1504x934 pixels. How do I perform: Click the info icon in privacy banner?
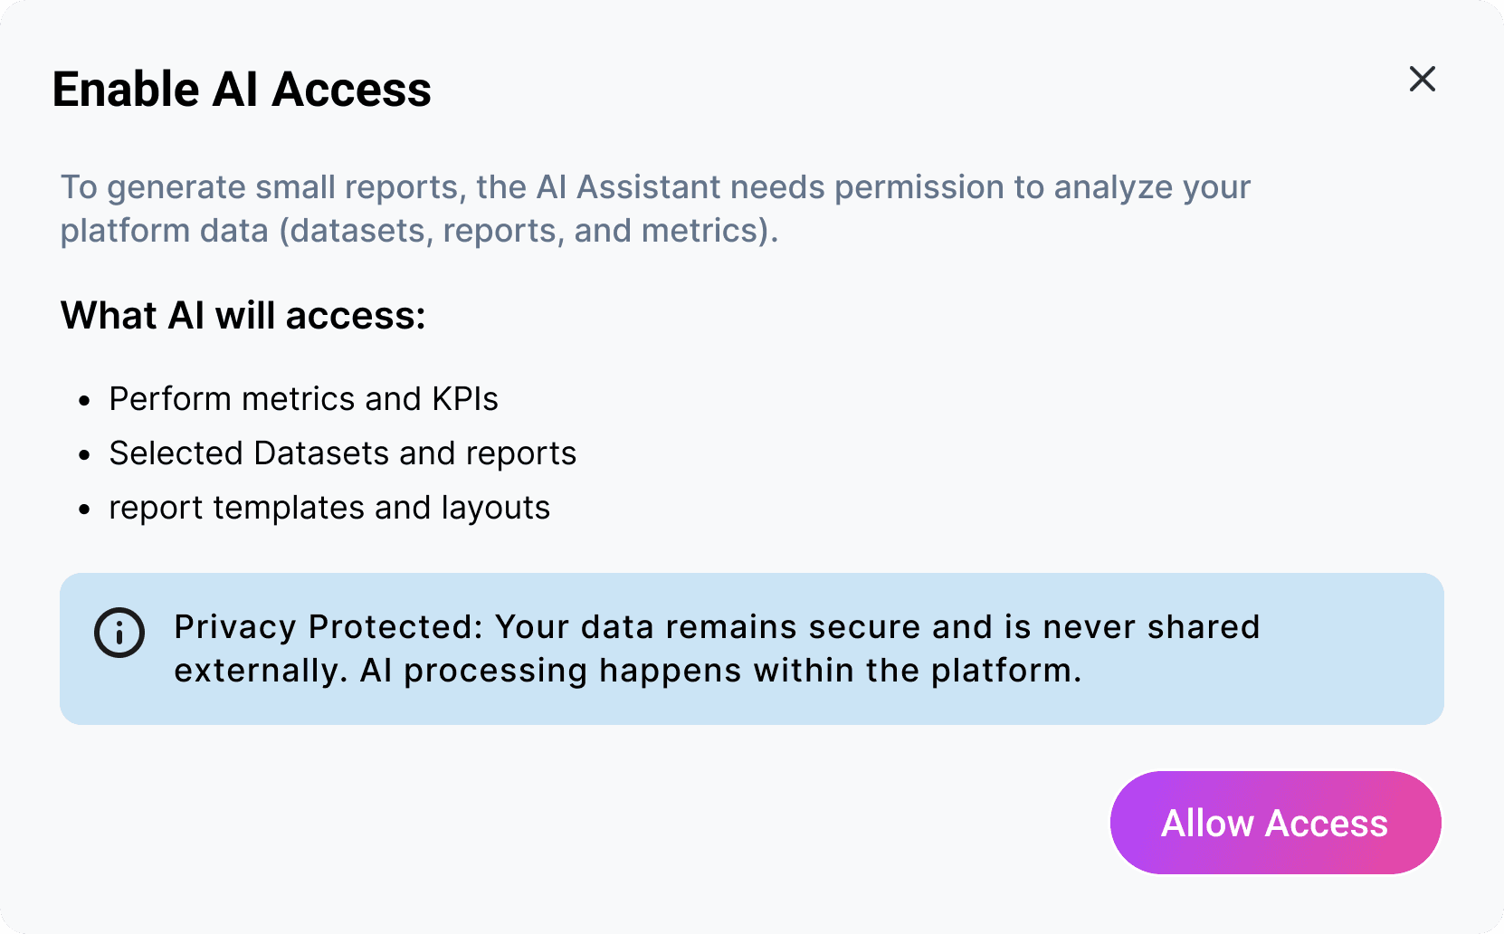[119, 632]
